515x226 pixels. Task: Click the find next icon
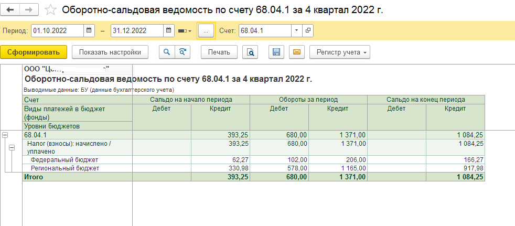point(182,52)
